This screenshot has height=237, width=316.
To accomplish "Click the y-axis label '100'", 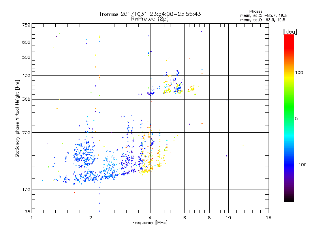I will [x=26, y=190].
